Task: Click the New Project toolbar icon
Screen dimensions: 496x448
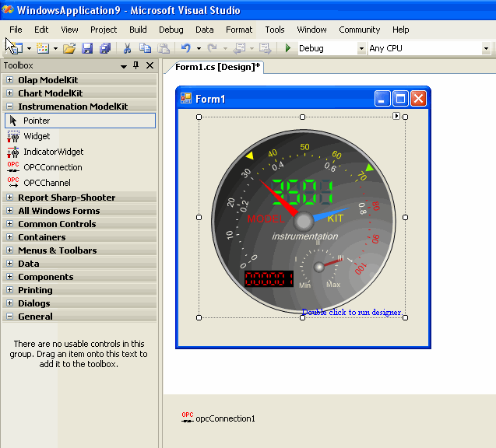Action: (x=16, y=48)
